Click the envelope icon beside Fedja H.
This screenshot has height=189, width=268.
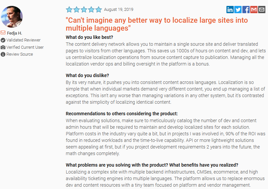3,33
